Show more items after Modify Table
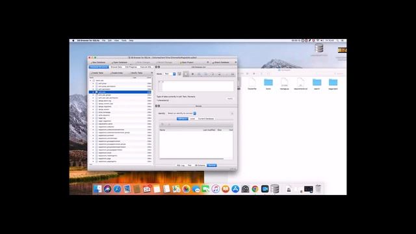The height and width of the screenshot is (234, 416). tap(151, 73)
